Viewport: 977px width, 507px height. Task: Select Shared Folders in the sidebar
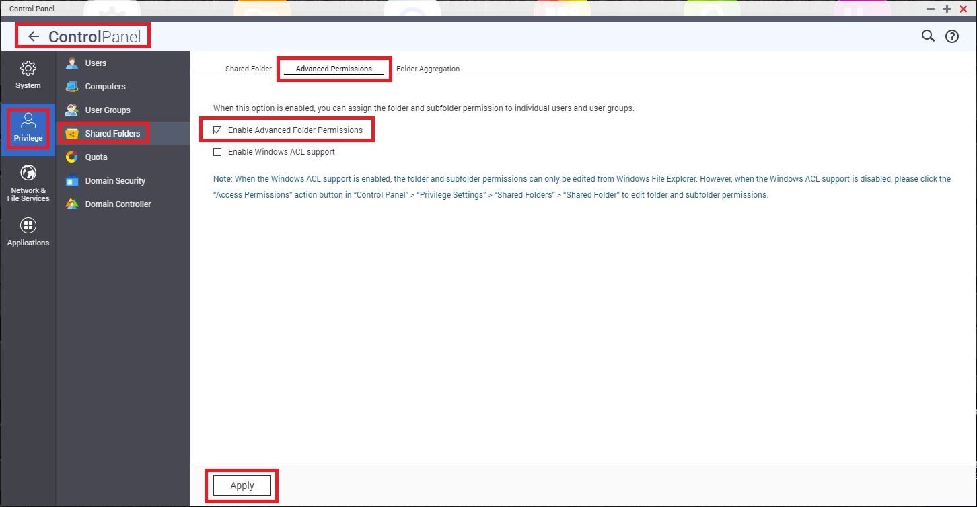pyautogui.click(x=112, y=134)
